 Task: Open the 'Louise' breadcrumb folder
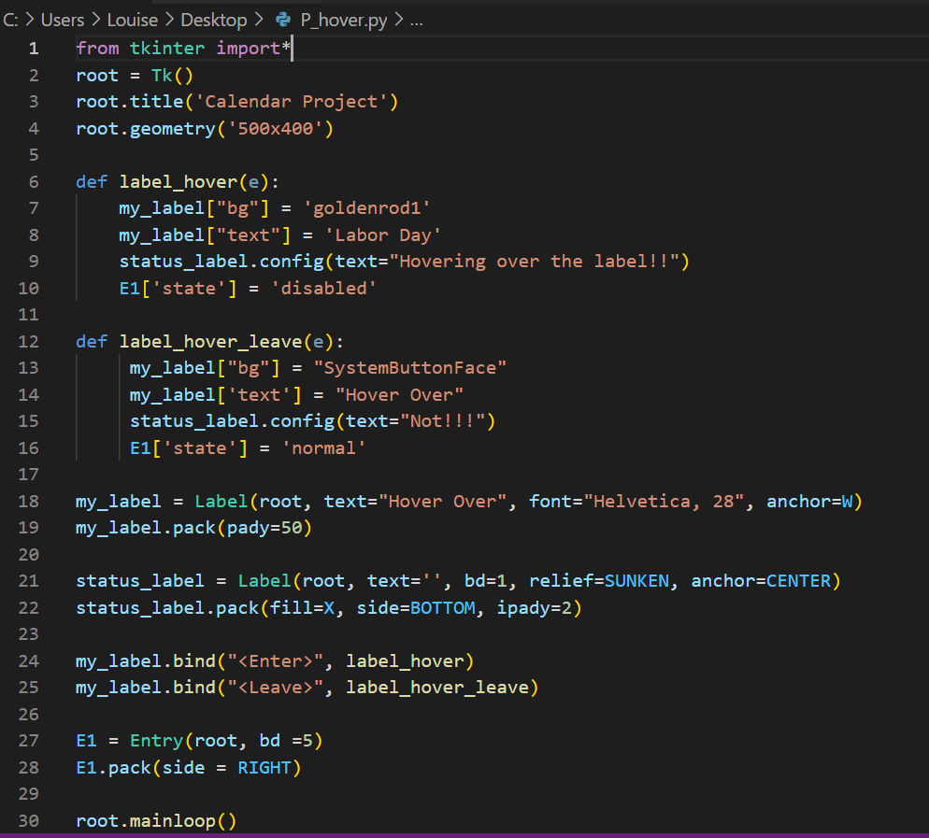[x=132, y=21]
